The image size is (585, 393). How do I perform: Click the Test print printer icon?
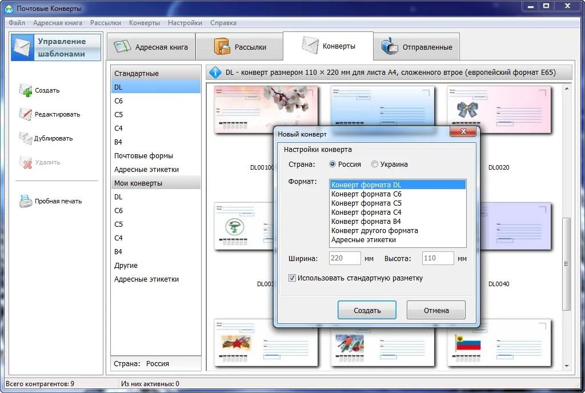coord(26,201)
